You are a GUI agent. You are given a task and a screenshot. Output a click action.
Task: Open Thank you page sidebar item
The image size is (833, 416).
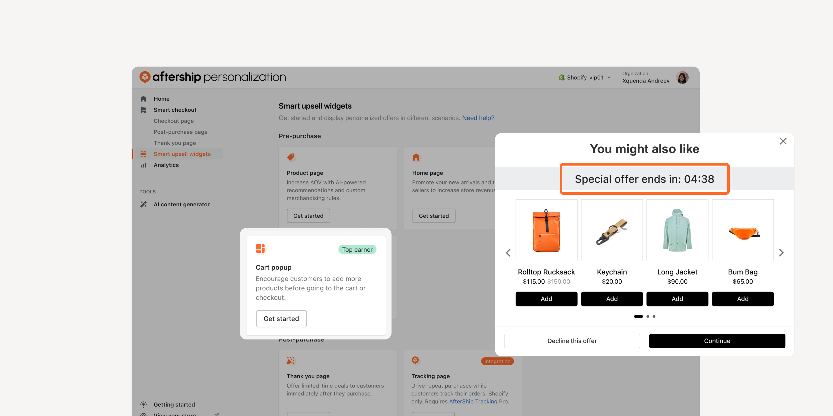pos(175,143)
